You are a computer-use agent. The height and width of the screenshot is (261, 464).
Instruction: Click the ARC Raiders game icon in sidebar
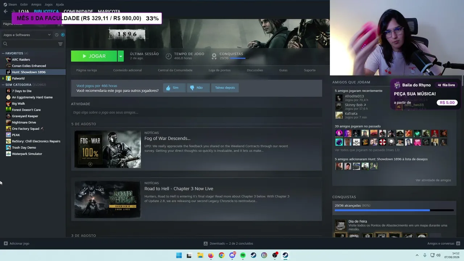pyautogui.click(x=9, y=59)
